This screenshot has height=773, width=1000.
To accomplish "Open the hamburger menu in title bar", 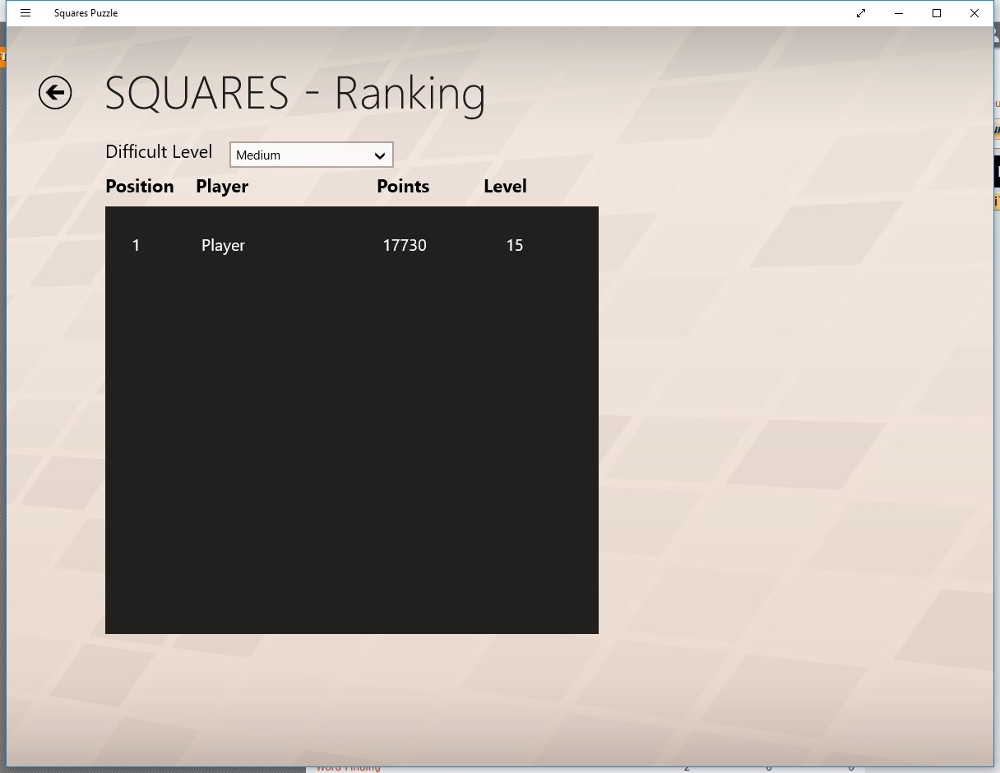I will point(25,13).
